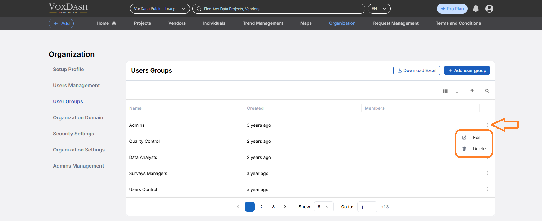
Task: Open the three-dot menu for Surveys Managers
Action: [x=487, y=173]
